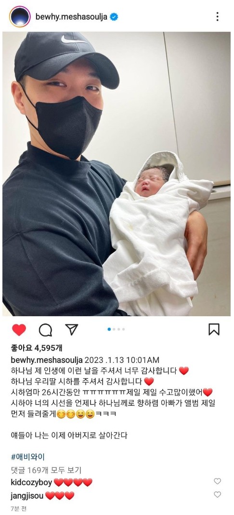Image resolution: width=234 pixels, height=515 pixels.
Task: Like jangjisou's comment heart
Action: [218, 494]
